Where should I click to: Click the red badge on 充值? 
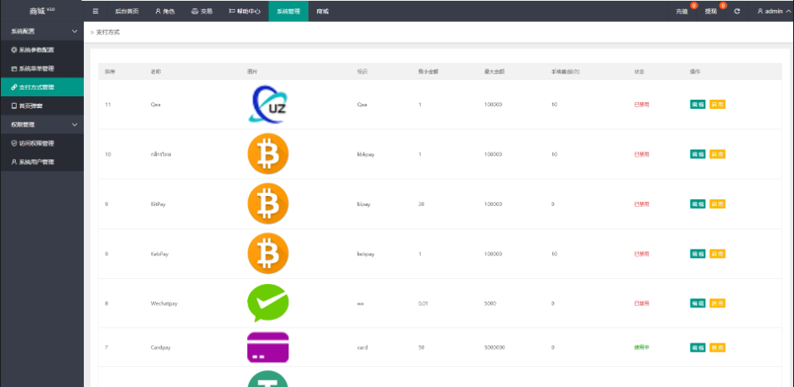[x=693, y=6]
